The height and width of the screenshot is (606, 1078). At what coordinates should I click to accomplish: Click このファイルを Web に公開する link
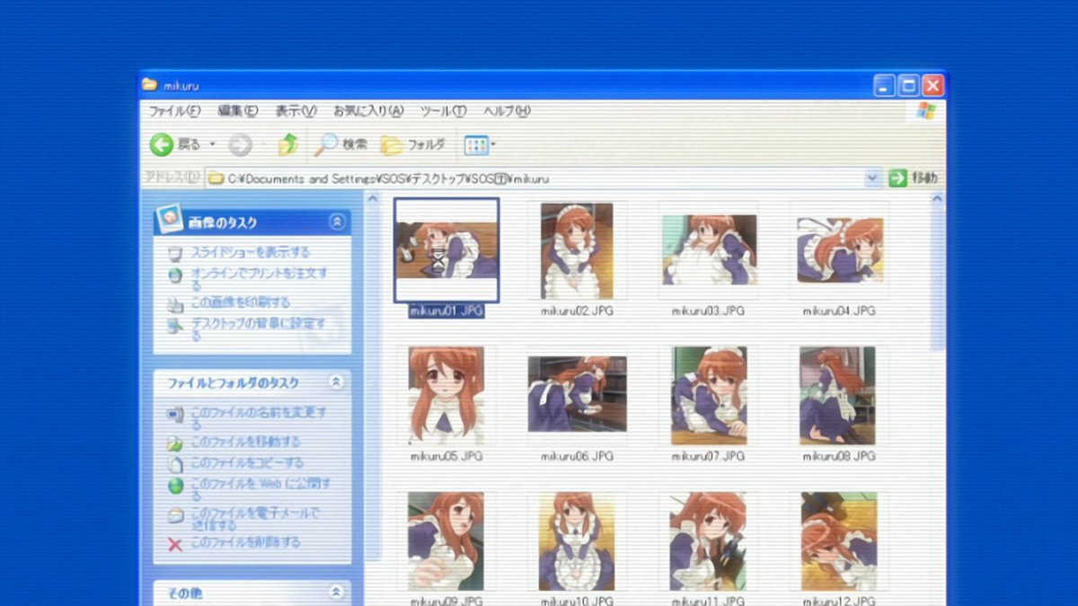(x=261, y=489)
